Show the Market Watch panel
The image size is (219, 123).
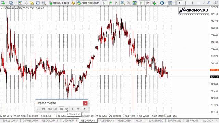click(20, 3)
